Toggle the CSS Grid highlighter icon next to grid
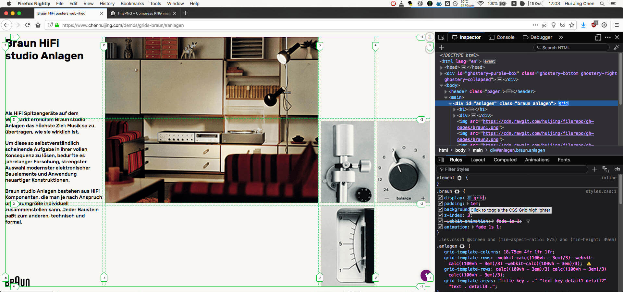The width and height of the screenshot is (623, 292). click(x=470, y=198)
